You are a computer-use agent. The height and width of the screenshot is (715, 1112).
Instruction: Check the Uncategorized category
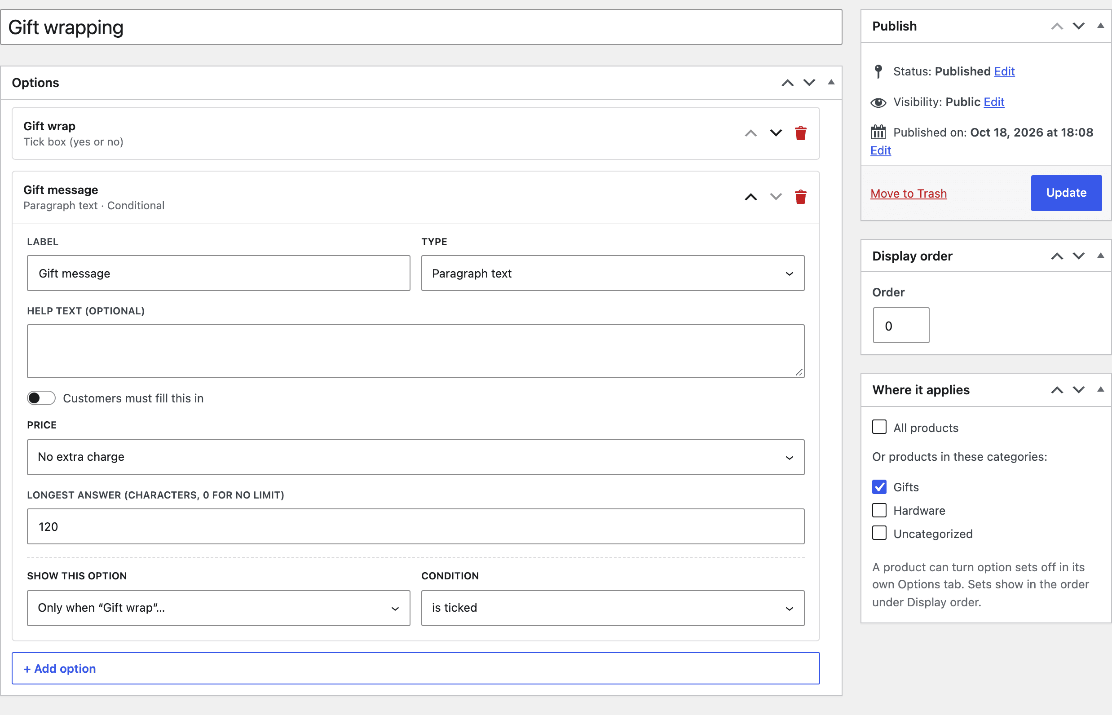[879, 533]
